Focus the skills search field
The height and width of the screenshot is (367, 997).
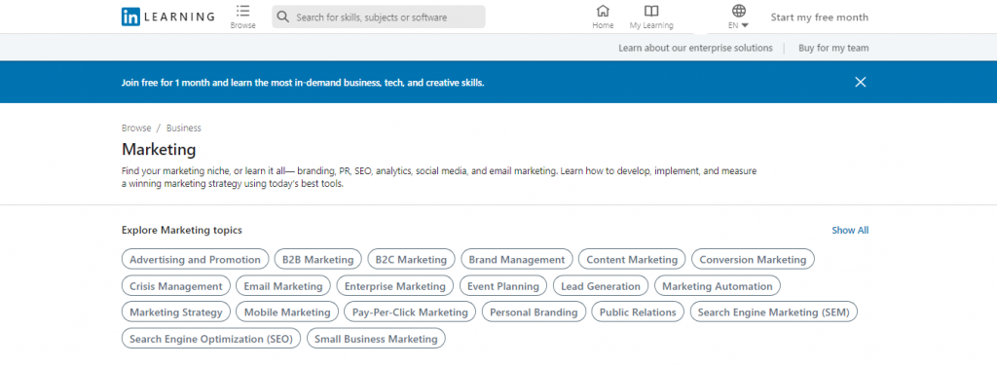379,18
